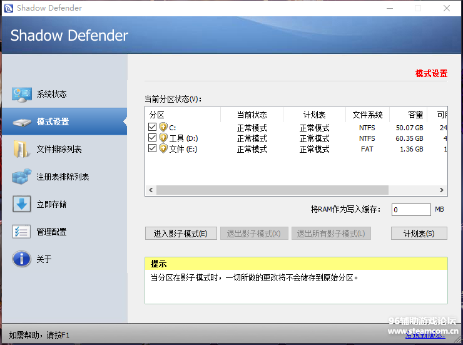Click the RAM write cache input field
The width and height of the screenshot is (463, 345).
tap(411, 210)
